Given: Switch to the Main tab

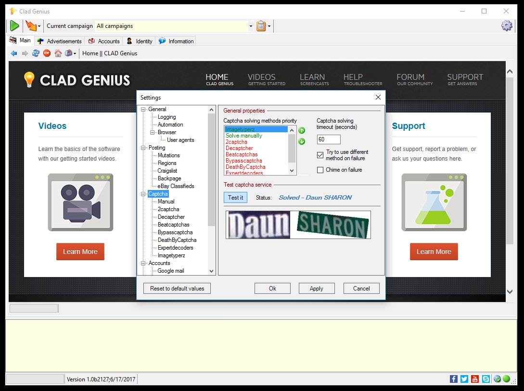Looking at the screenshot, I should tap(20, 40).
